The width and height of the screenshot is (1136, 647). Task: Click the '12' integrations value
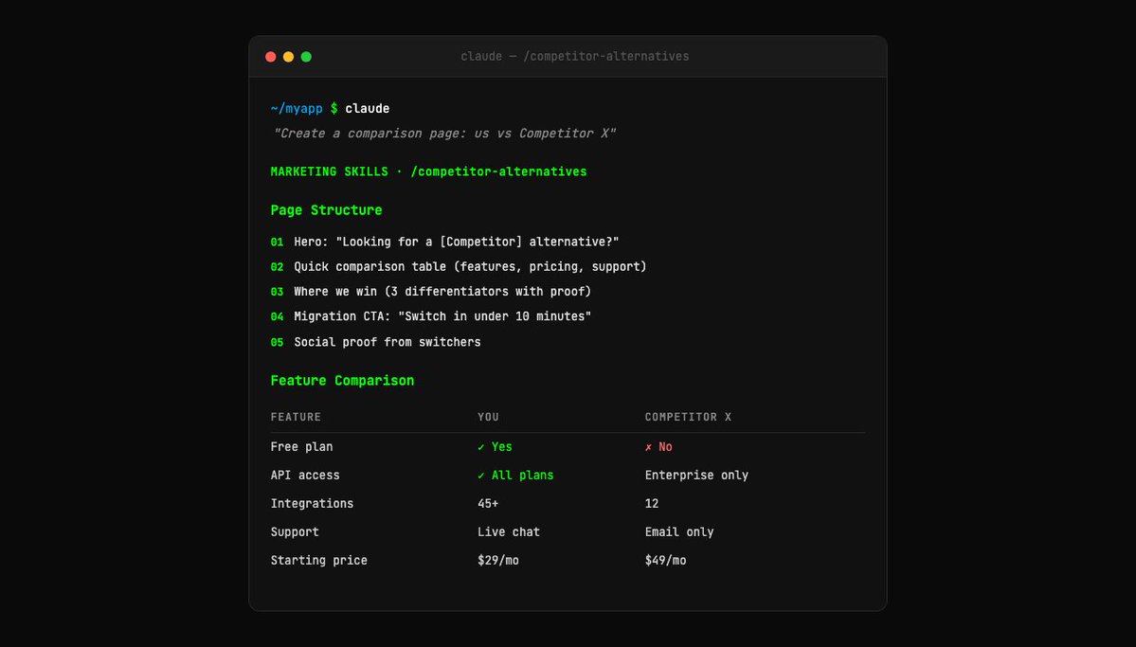(x=652, y=504)
